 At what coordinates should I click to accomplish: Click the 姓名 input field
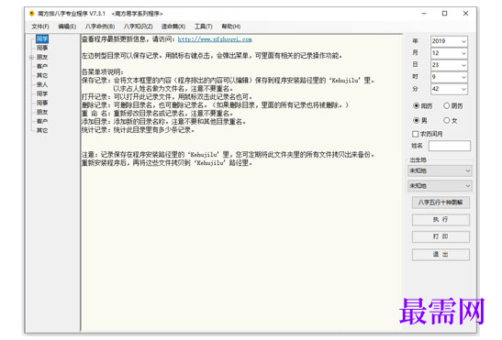tap(450, 146)
